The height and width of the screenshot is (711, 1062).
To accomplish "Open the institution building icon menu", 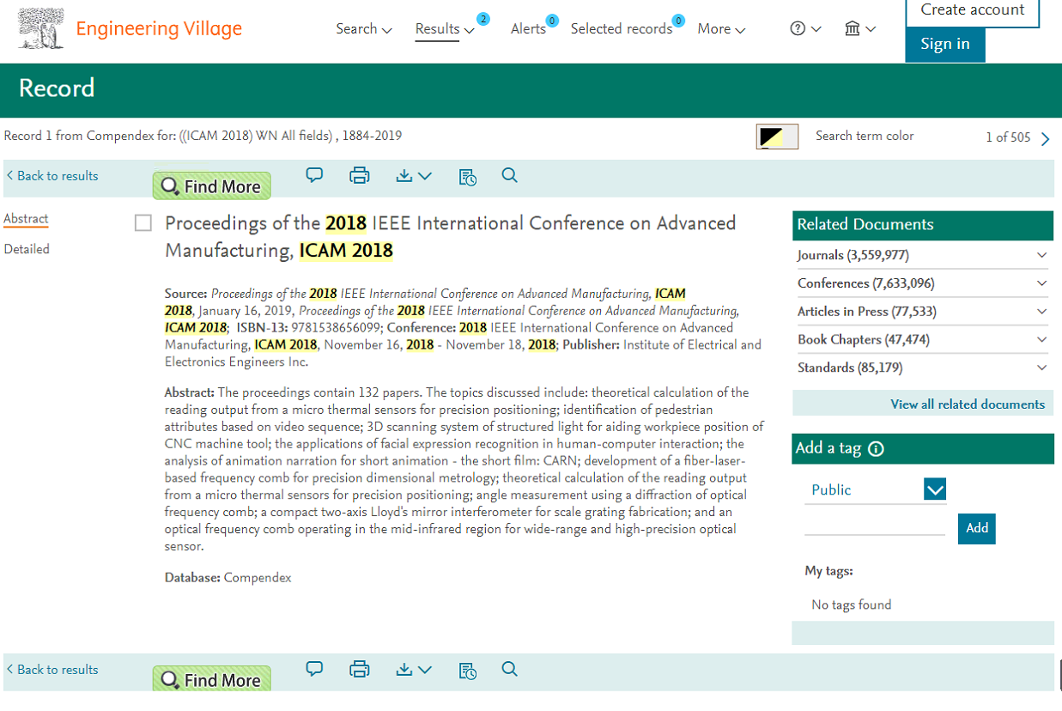I will tap(860, 28).
